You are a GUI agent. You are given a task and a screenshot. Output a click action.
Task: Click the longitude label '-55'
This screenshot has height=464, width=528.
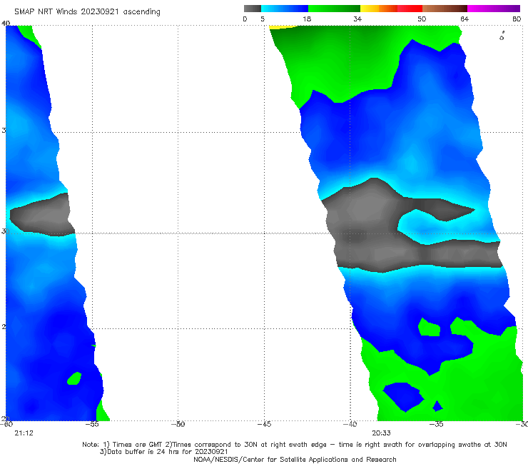92,424
